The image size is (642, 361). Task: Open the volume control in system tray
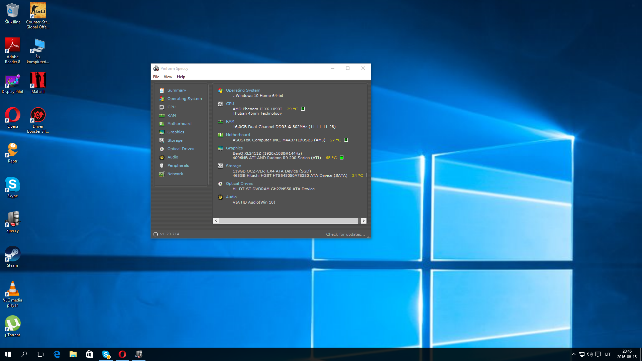click(590, 354)
